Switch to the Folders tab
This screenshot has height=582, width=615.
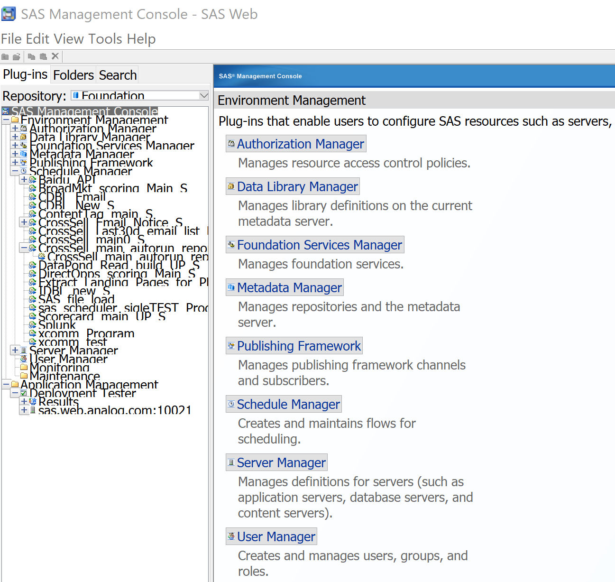[73, 74]
